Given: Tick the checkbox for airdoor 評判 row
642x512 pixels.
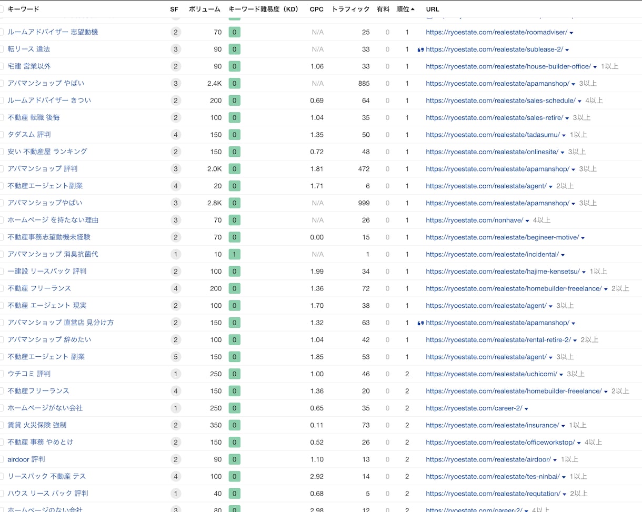Looking at the screenshot, I should pos(1,459).
